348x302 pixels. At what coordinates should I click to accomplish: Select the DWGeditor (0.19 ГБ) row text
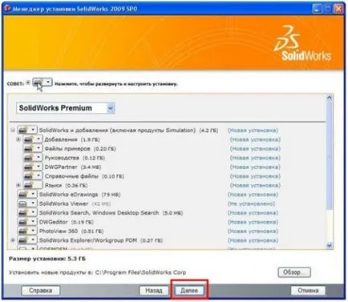tap(66, 222)
